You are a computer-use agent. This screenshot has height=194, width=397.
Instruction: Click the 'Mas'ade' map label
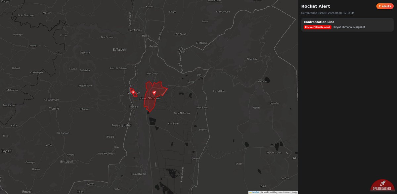[x=262, y=81]
